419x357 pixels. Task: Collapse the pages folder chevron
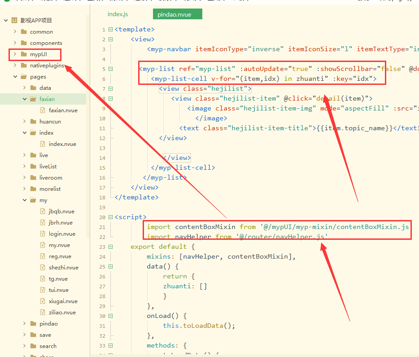pos(15,77)
